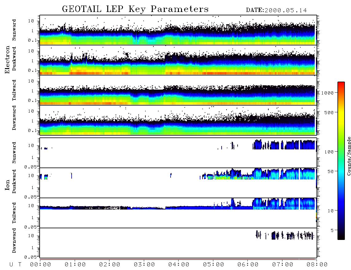351x270 pixels.
Task: Click the "0.05" tick of Ion Sunward panel
Action: coord(30,167)
